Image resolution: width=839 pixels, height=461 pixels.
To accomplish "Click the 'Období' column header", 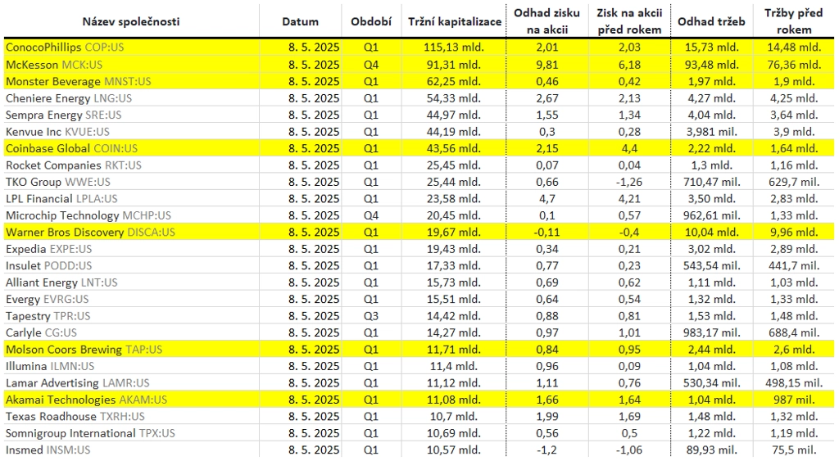I will [x=371, y=22].
